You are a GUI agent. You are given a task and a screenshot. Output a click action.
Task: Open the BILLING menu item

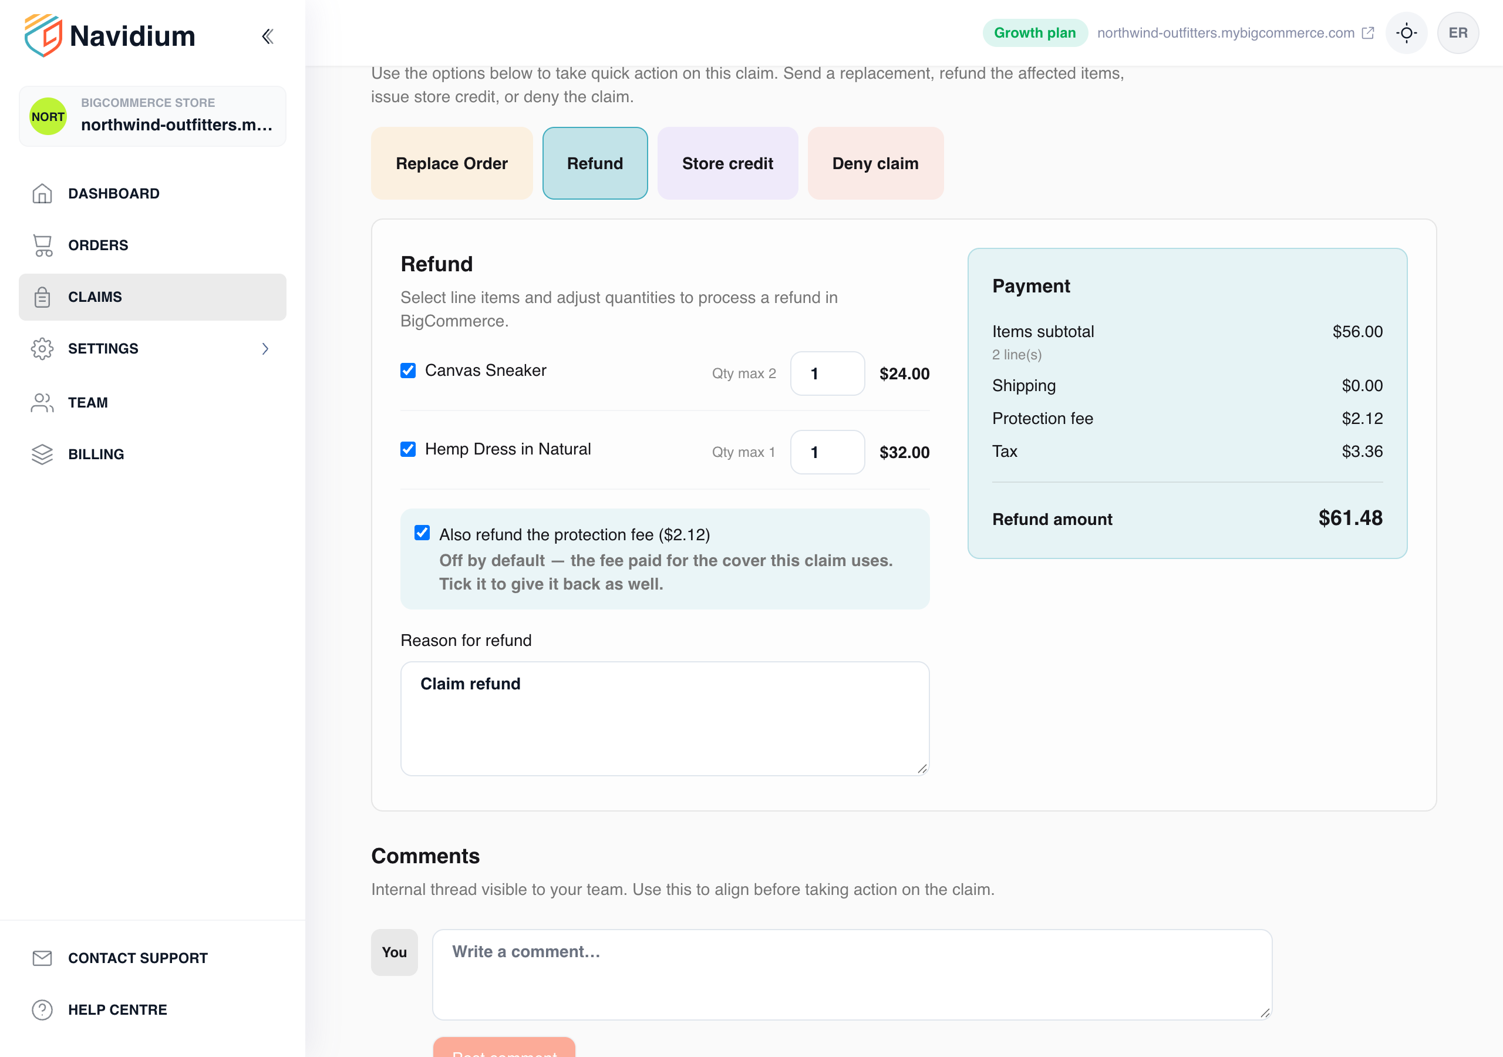(153, 455)
